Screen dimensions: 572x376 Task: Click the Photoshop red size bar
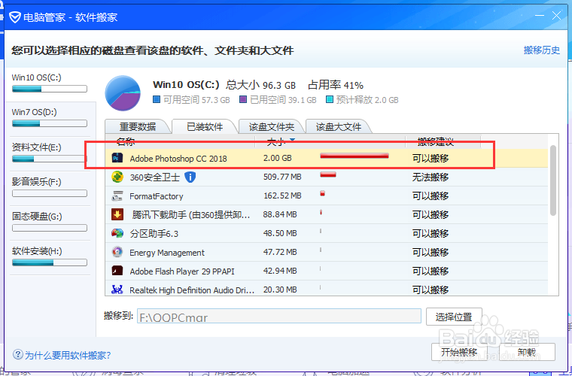(354, 156)
